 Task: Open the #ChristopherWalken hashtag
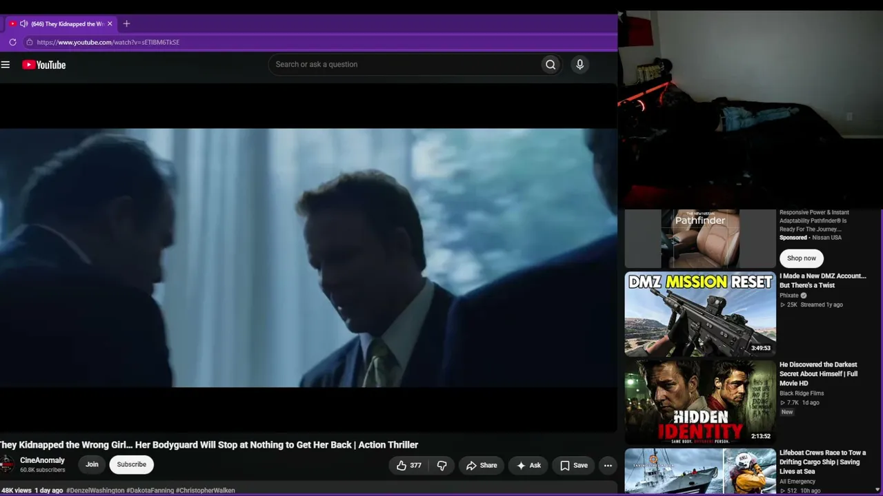[x=206, y=490]
